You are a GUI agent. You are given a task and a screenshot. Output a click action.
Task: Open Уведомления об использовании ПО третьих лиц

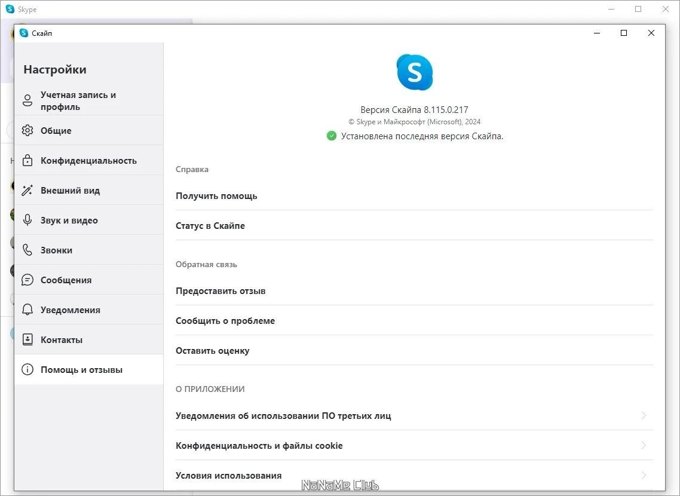point(414,416)
